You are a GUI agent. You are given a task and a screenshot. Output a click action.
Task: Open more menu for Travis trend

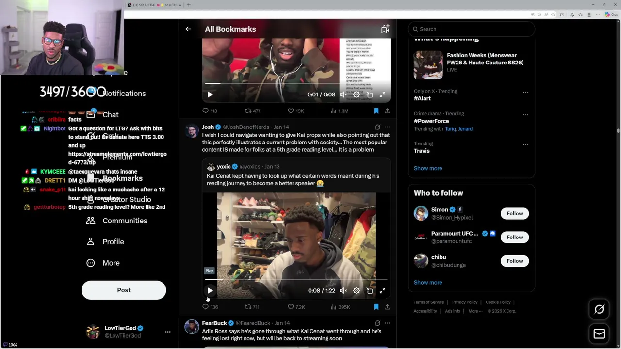pyautogui.click(x=525, y=144)
